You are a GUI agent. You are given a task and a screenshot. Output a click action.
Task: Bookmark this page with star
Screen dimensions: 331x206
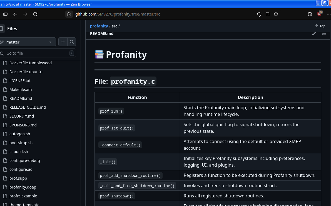point(276,14)
